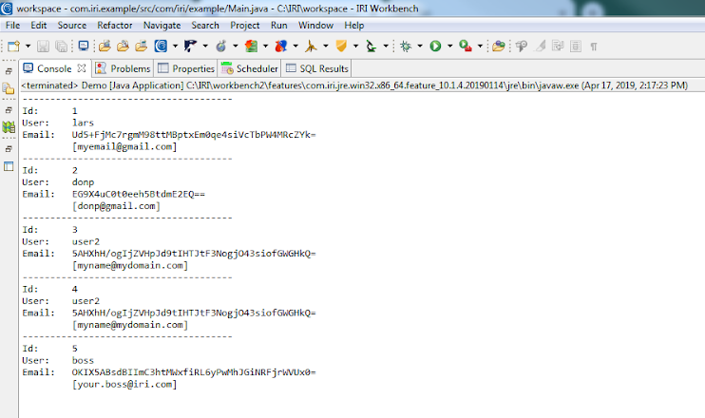Switch to the SQL Results tab
705x418 pixels.
coord(317,68)
